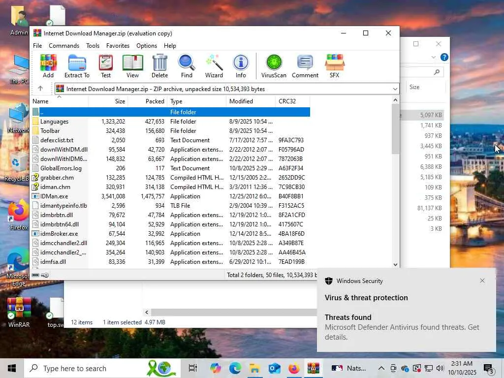Open Firefox desktop shortcut
The image size is (504, 378).
(18, 215)
